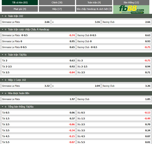Select Racing Club 0-0.5 at 0.63
Viewport: 152px width, 144px height.
click(114, 35)
